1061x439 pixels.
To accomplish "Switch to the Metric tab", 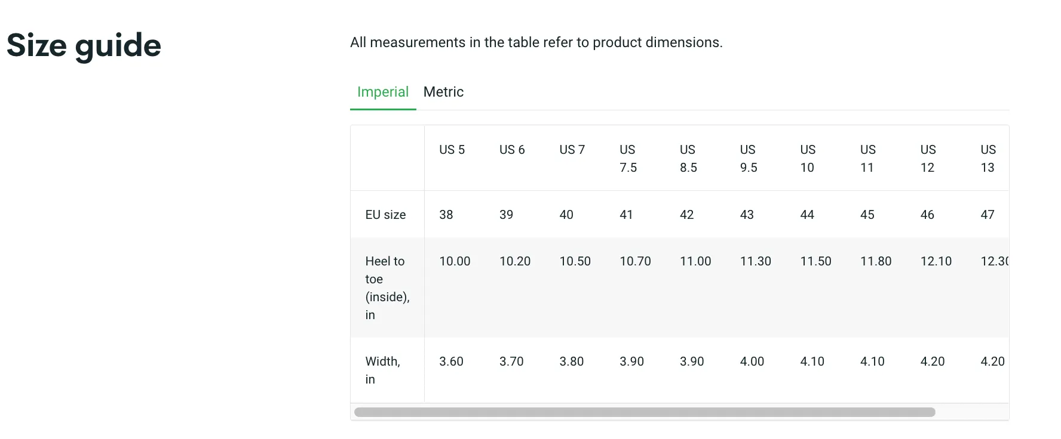I will coord(443,92).
